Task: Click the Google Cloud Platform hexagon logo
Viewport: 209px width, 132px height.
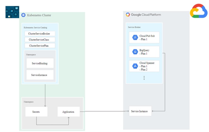Action: (128, 14)
